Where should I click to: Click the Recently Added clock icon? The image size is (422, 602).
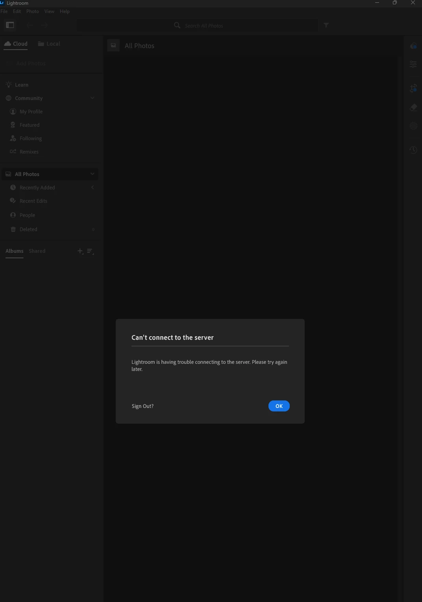pyautogui.click(x=13, y=187)
